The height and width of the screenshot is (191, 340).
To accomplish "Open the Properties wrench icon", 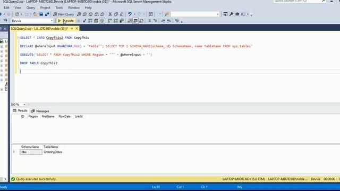I will [232, 14].
